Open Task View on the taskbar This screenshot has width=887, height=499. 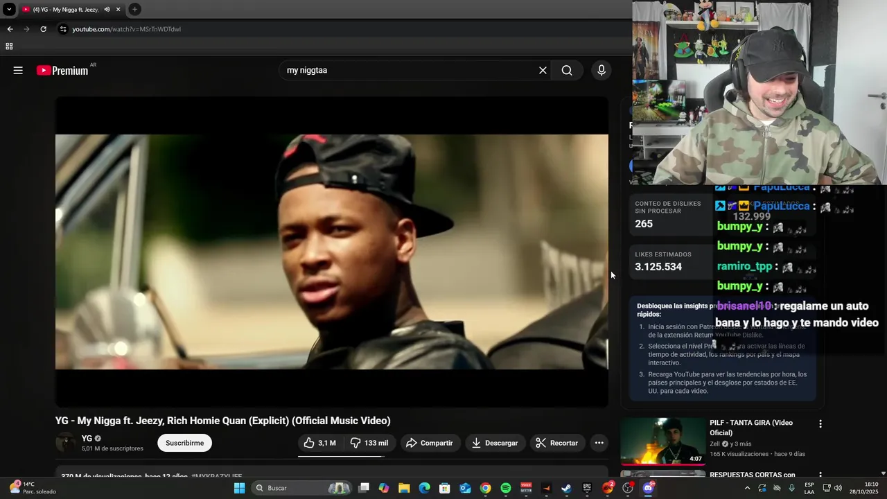[x=364, y=488]
